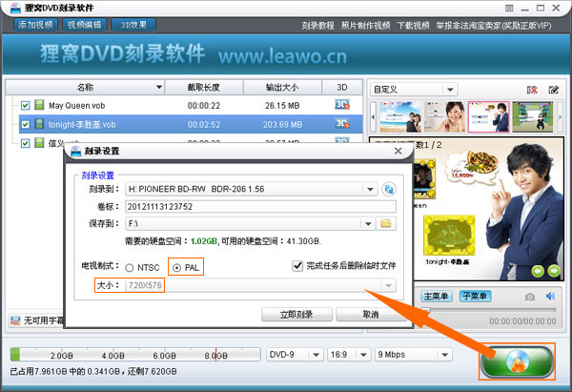Screen dimensions: 572x392
Task: Toggle checkbox for May Queen.vob
Action: pyautogui.click(x=25, y=106)
